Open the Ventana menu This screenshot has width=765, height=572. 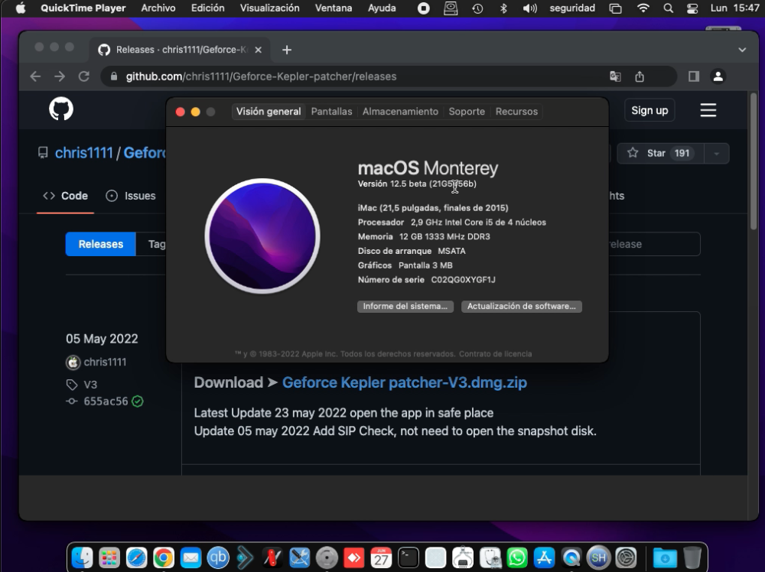334,8
